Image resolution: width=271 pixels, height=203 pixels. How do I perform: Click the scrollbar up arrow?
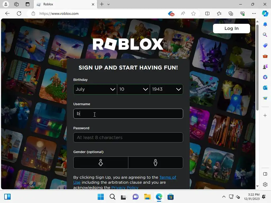257,22
